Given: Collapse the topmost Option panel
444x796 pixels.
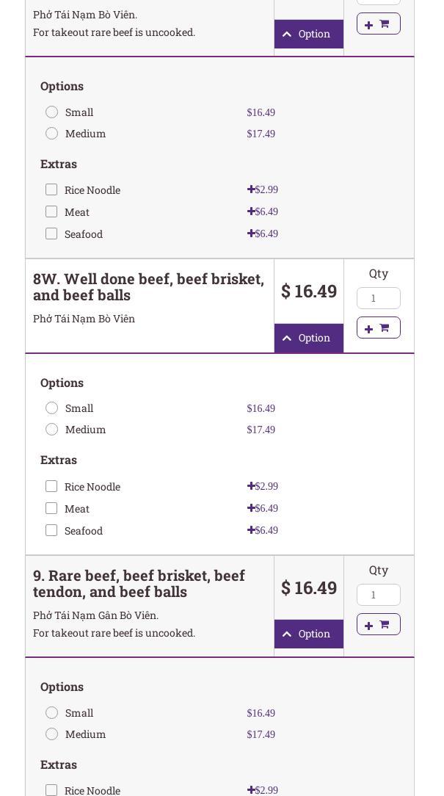Looking at the screenshot, I should coord(308,34).
